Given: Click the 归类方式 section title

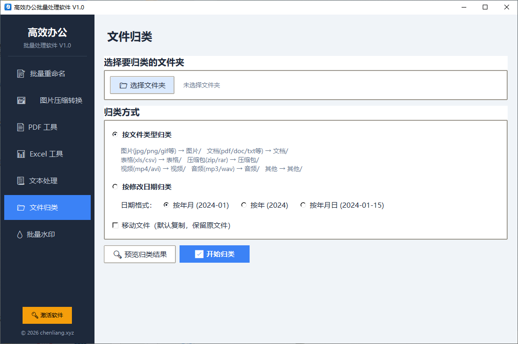Looking at the screenshot, I should [122, 112].
